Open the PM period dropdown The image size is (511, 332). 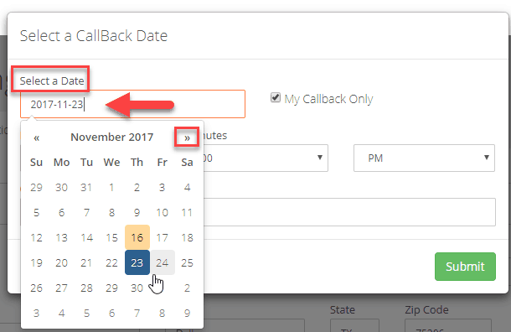pyautogui.click(x=424, y=158)
